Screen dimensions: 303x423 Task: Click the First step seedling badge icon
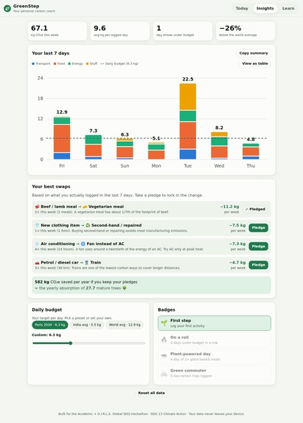pyautogui.click(x=164, y=323)
